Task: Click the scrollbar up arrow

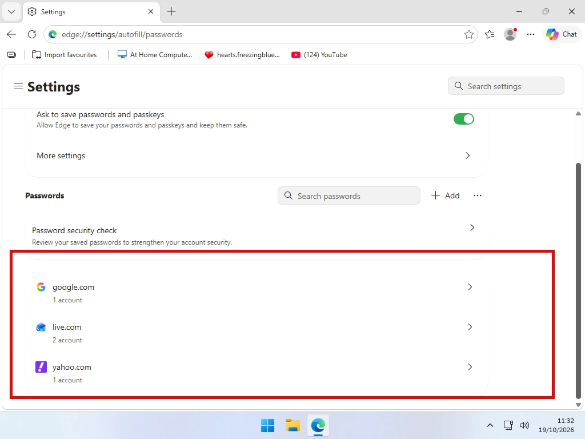Action: pos(578,114)
